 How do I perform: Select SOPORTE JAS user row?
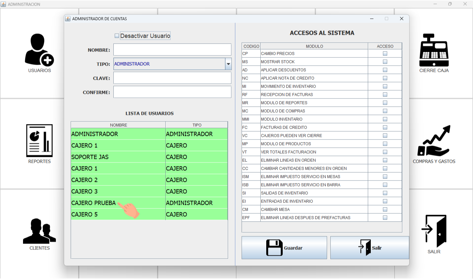coord(90,157)
